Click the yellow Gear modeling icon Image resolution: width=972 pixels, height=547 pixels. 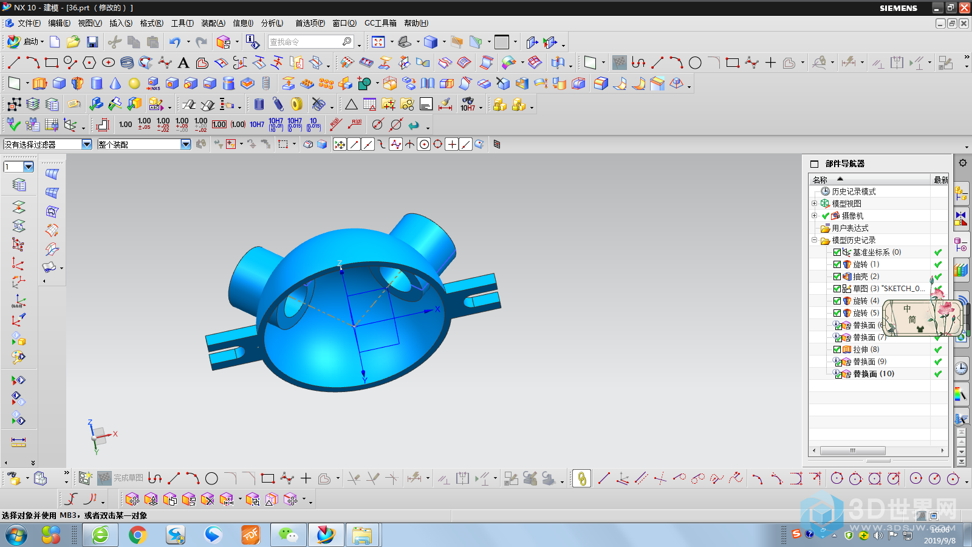pyautogui.click(x=296, y=105)
